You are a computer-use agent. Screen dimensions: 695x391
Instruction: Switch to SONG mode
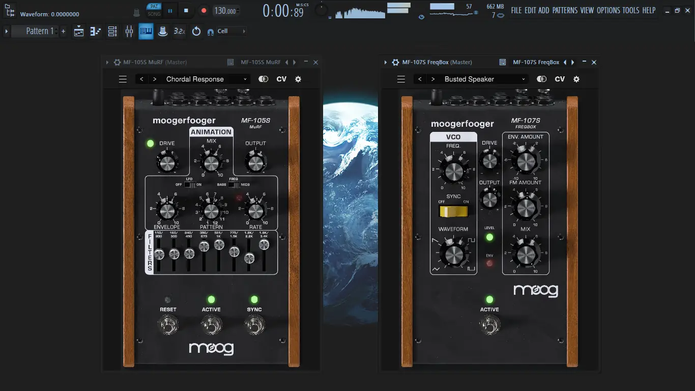point(154,14)
